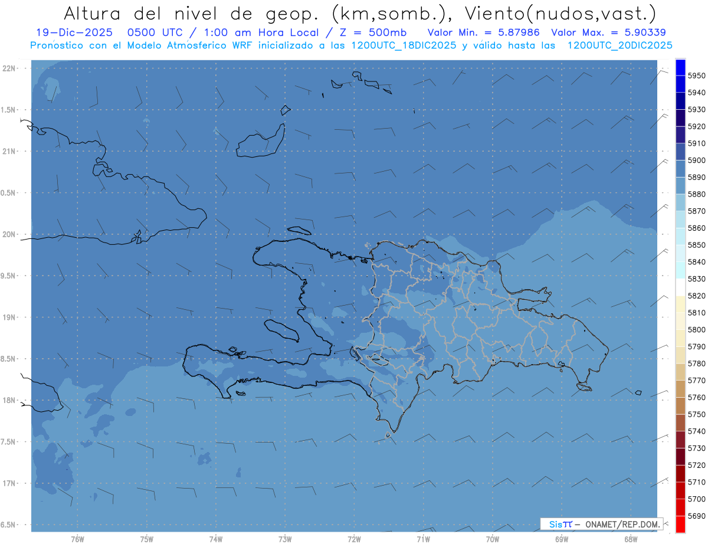Click the 'SisTT - ONAMET/REP.DOM.' credit label
Screen dimensions: 708x547
point(602,523)
